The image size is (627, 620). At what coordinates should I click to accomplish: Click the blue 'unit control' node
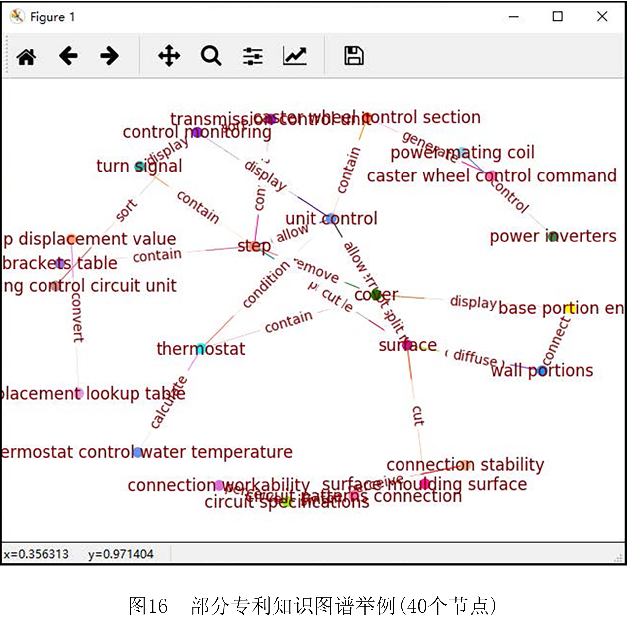coord(330,219)
